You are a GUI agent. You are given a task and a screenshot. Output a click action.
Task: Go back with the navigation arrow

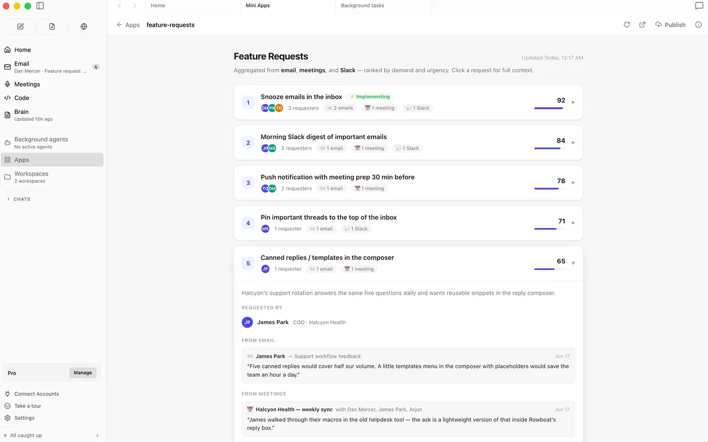point(120,6)
